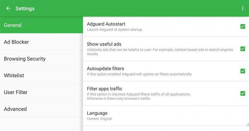Select the General settings section
Image resolution: width=249 pixels, height=131 pixels.
pyautogui.click(x=41, y=25)
